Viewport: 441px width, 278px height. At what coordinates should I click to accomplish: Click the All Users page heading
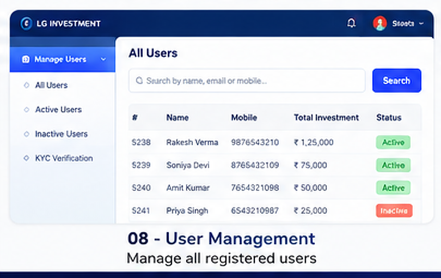(153, 53)
